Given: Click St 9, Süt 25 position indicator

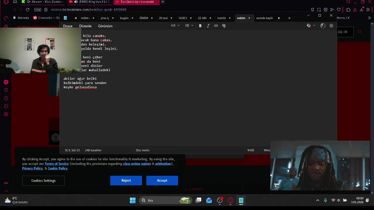Looking at the screenshot, I should pyautogui.click(x=72, y=150).
